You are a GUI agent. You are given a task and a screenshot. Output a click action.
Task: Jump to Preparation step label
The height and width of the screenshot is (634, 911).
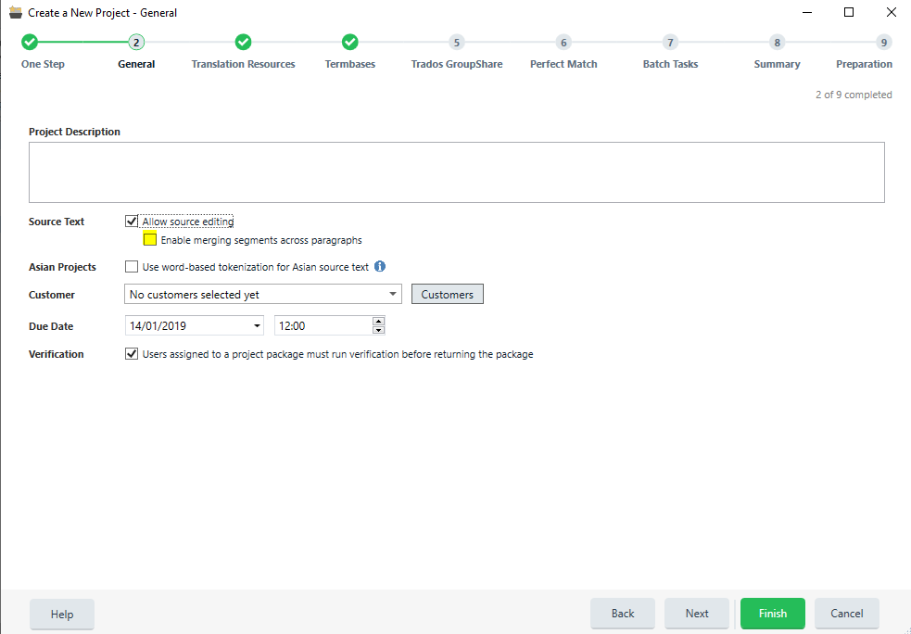(864, 64)
